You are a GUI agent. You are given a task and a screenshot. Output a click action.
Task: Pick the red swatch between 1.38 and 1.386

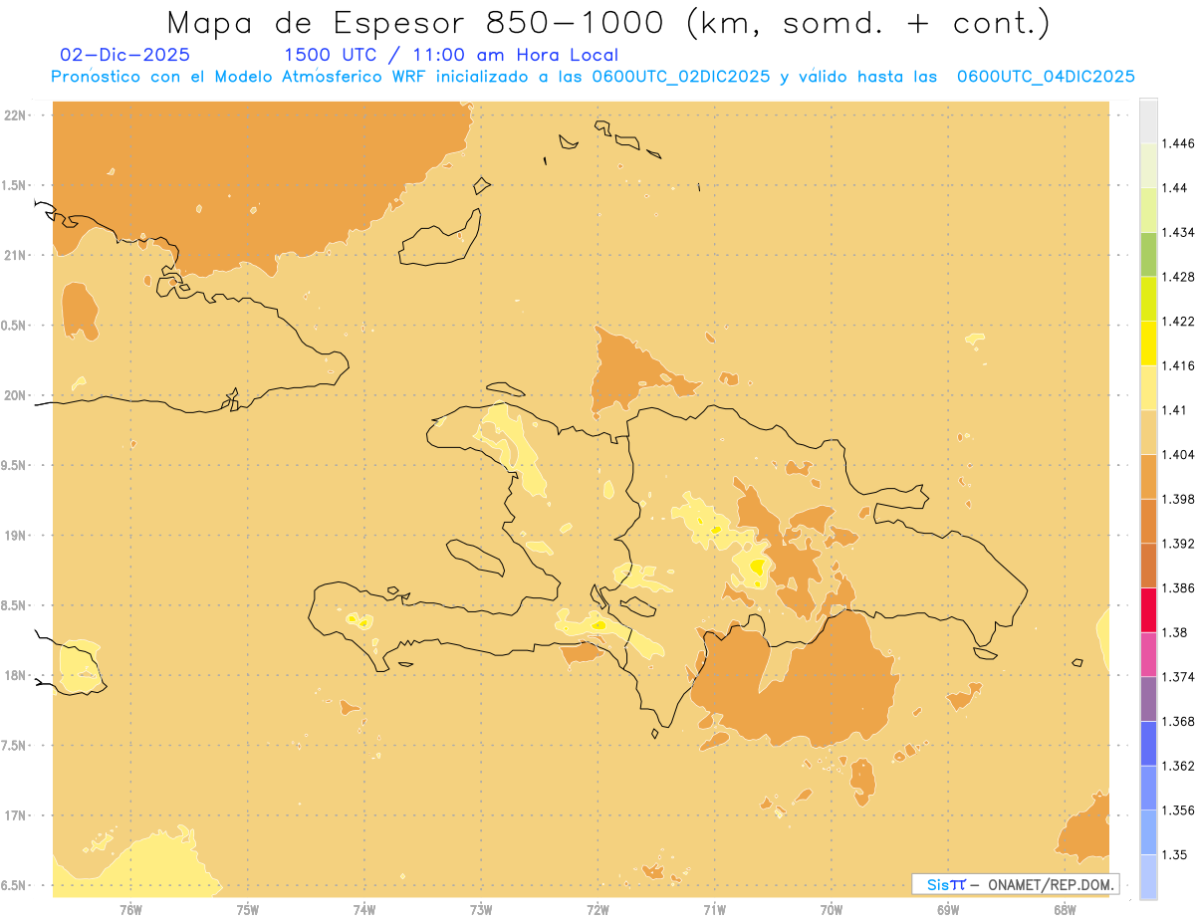click(1148, 609)
